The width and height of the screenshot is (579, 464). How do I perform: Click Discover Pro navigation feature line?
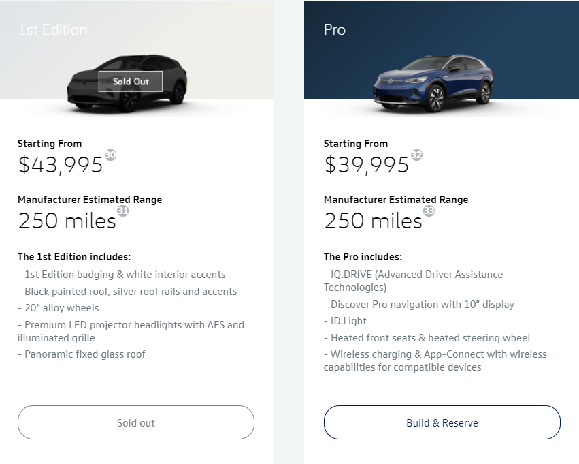click(418, 305)
